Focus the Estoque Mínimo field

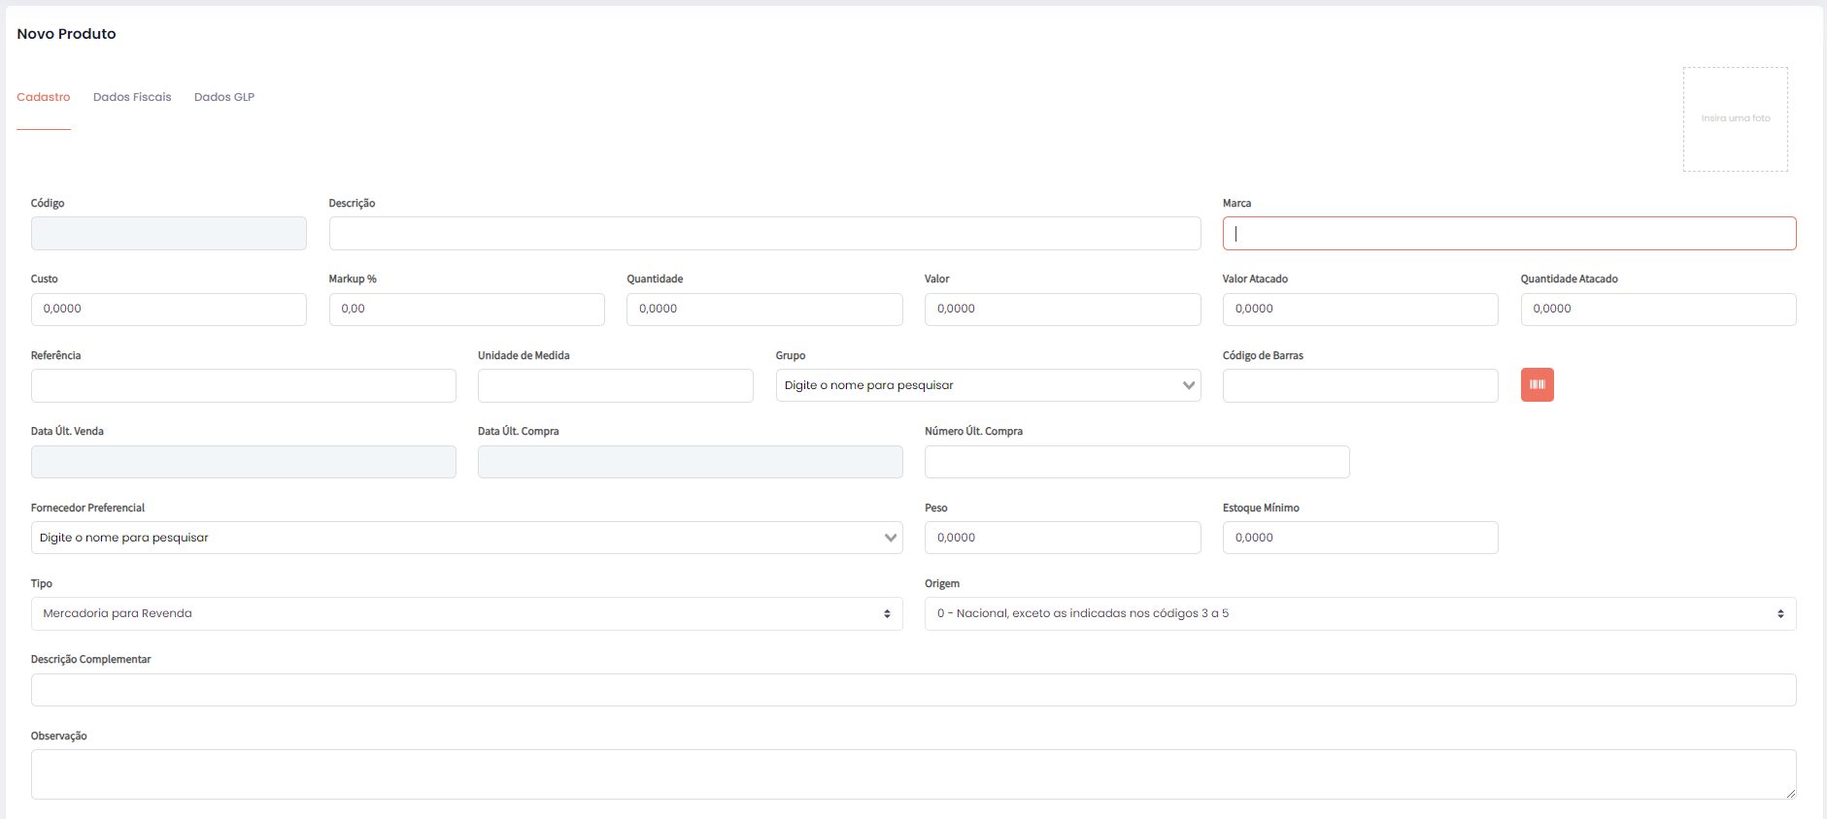point(1360,538)
